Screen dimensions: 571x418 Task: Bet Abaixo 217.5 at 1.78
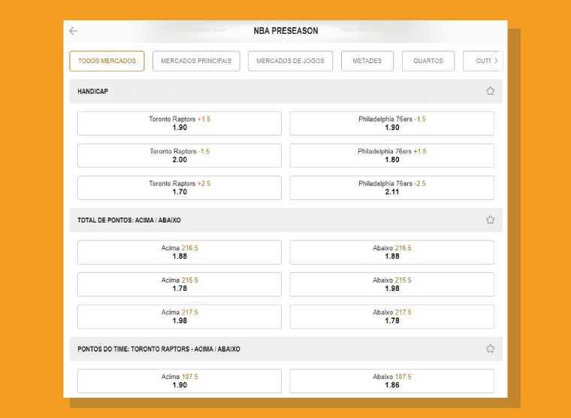(x=392, y=317)
